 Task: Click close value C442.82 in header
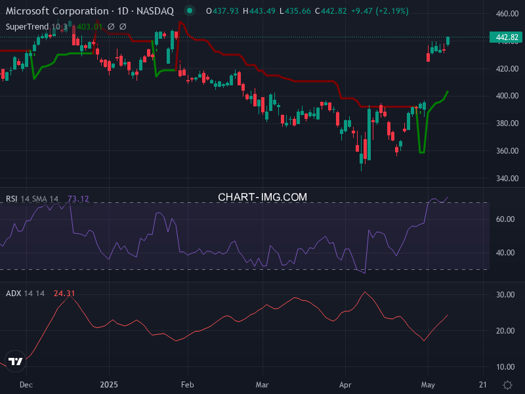331,11
